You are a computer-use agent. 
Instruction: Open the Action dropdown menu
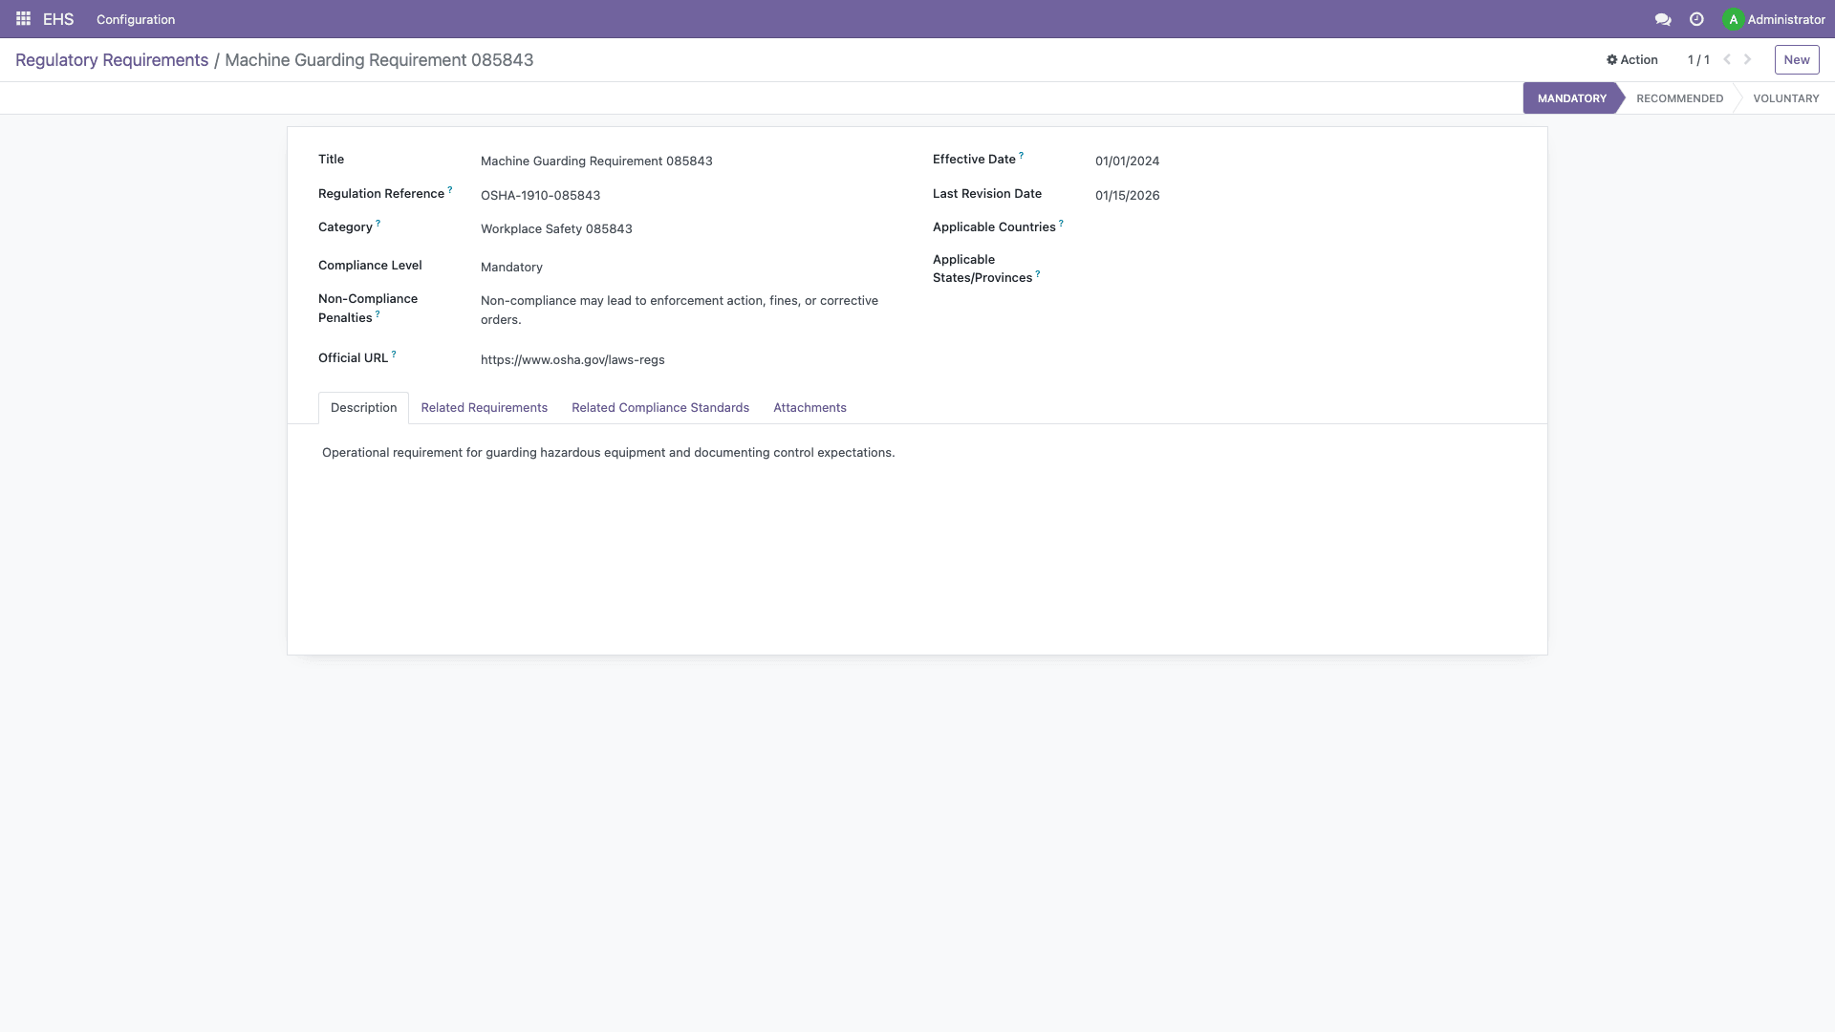pos(1630,59)
